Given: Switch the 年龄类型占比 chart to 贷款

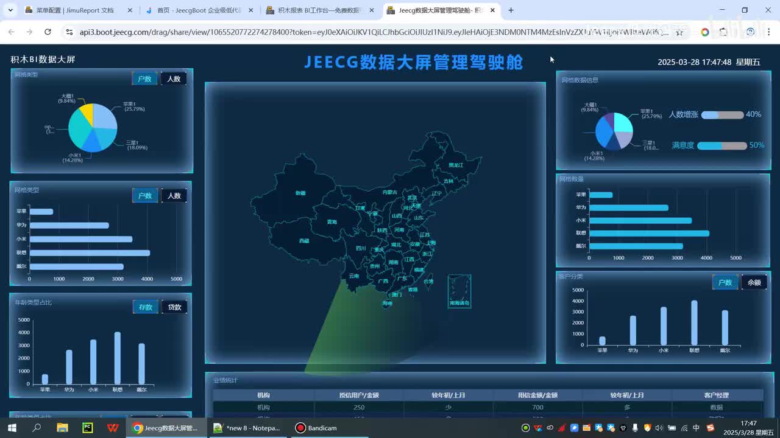Looking at the screenshot, I should [175, 307].
